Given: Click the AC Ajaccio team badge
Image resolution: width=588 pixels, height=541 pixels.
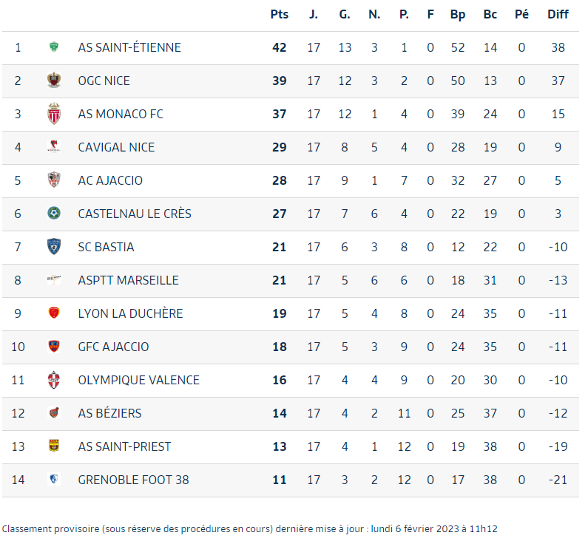Looking at the screenshot, I should click(x=54, y=180).
